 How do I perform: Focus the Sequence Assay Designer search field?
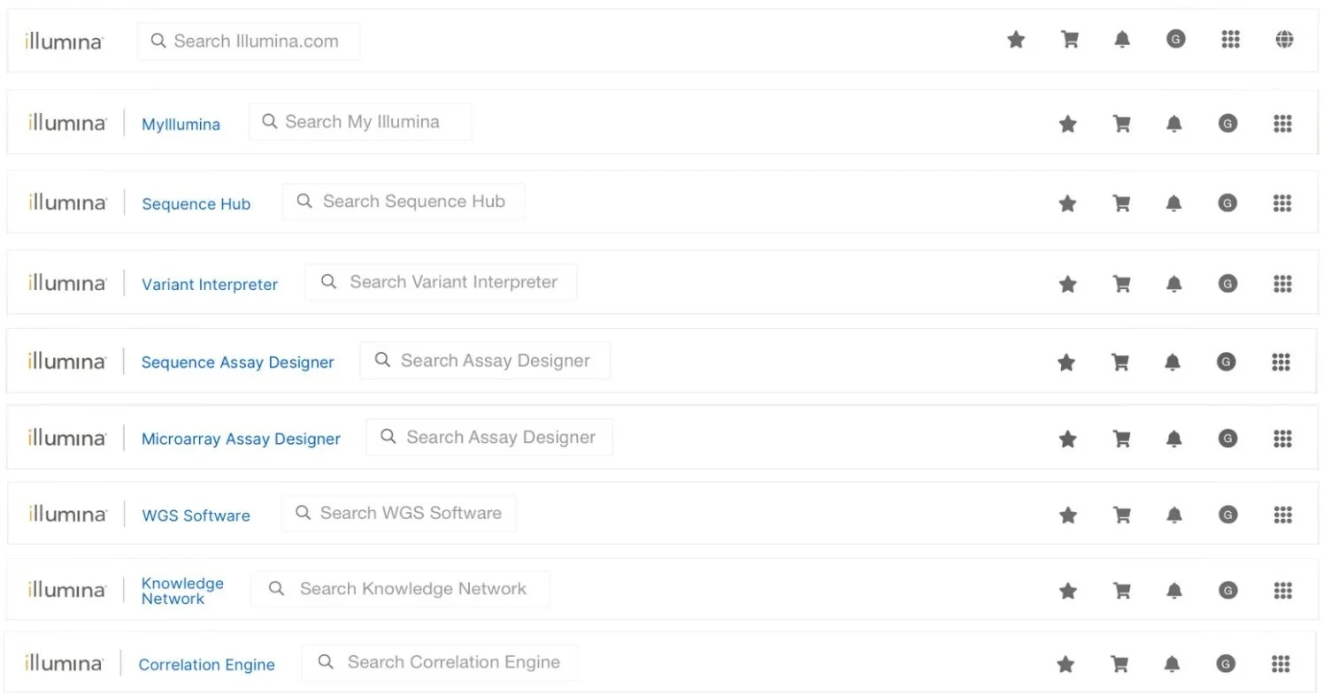(485, 361)
